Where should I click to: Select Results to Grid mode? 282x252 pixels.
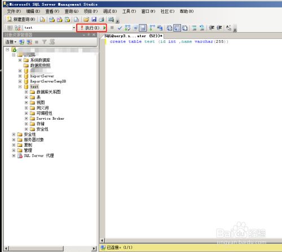pos(177,28)
